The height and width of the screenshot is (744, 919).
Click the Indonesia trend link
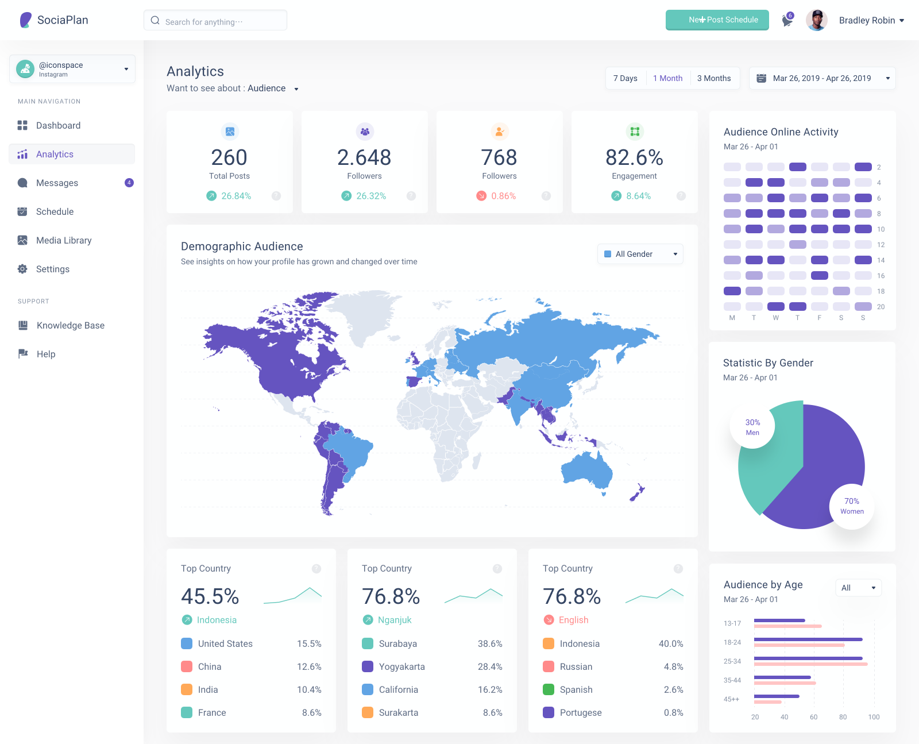click(210, 620)
